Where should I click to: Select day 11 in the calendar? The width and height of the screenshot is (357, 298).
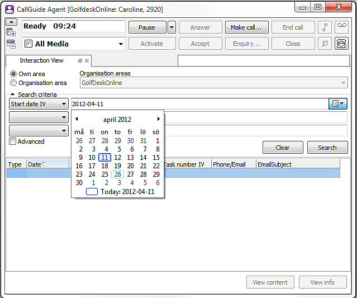point(104,158)
